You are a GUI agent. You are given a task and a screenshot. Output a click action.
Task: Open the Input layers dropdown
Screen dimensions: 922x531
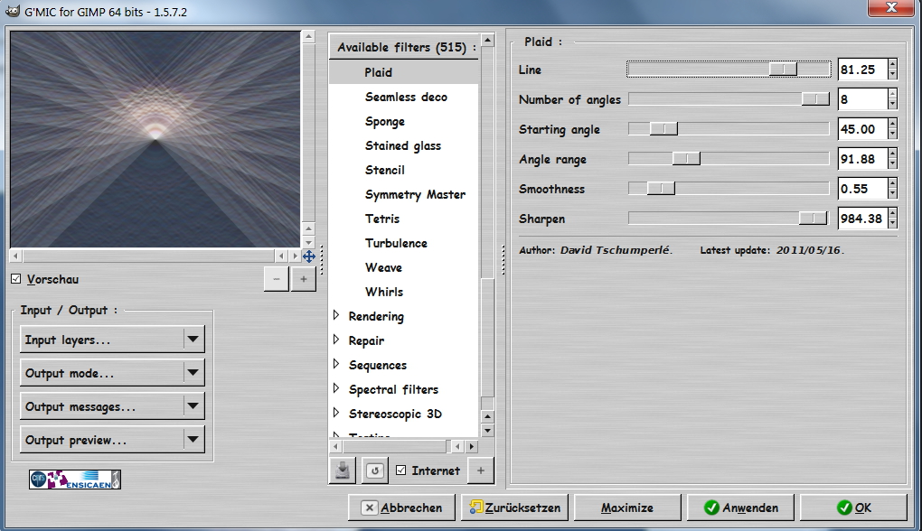(112, 340)
